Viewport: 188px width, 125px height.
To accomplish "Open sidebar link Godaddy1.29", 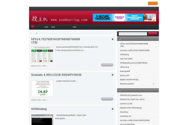I will 126,116.
